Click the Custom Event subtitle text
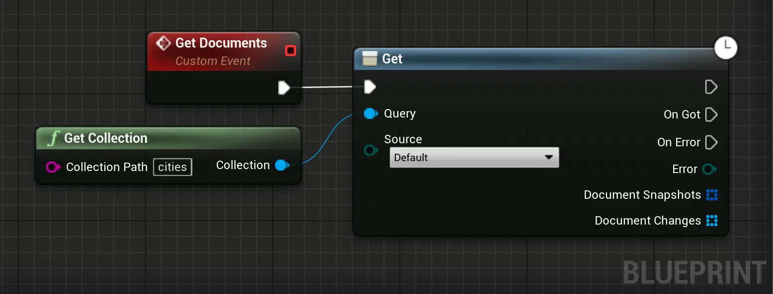This screenshot has width=773, height=294. tap(213, 61)
